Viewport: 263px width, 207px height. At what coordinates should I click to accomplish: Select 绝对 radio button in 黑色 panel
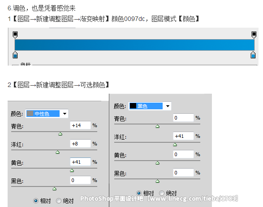162,193
